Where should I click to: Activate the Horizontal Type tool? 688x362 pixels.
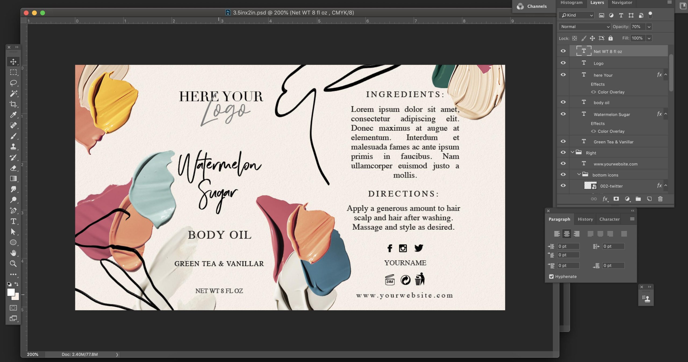tap(13, 221)
